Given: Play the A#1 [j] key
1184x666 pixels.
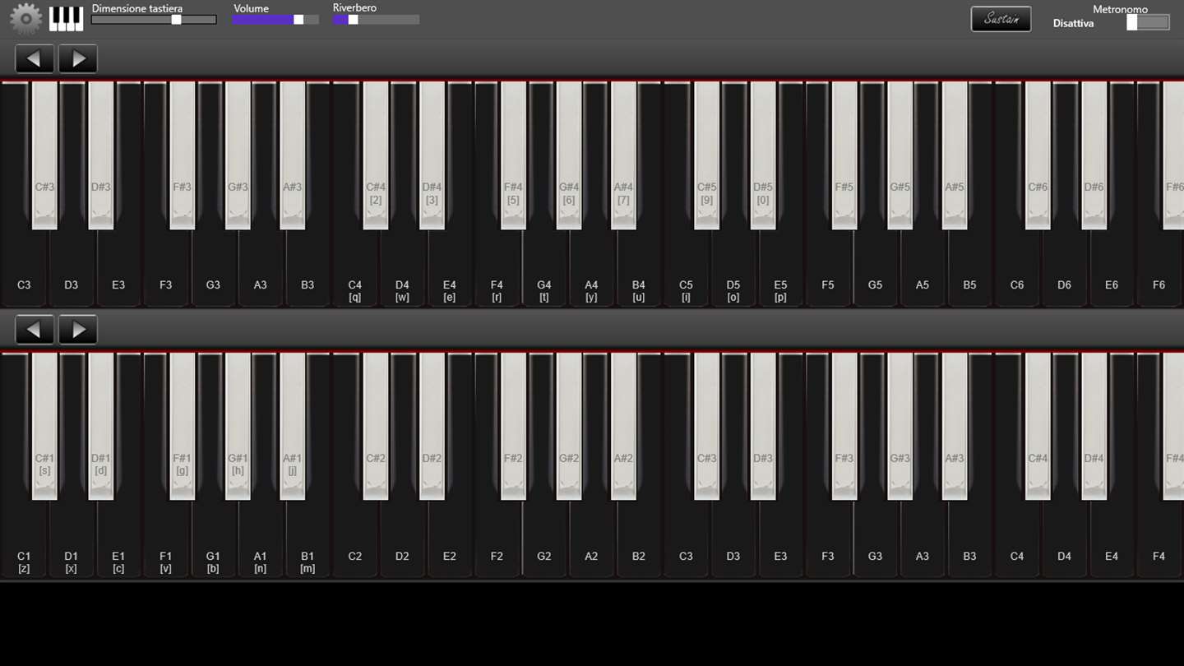Looking at the screenshot, I should click(292, 427).
